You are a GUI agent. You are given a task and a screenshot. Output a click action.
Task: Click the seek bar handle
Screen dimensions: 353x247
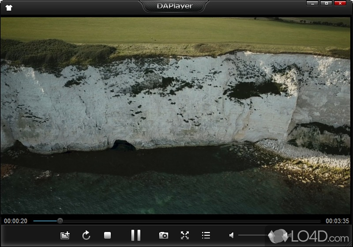60,221
